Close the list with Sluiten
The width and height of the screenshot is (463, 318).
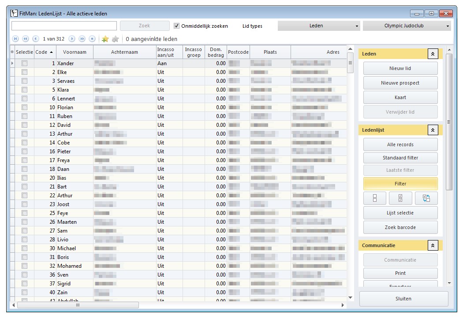pyautogui.click(x=403, y=298)
